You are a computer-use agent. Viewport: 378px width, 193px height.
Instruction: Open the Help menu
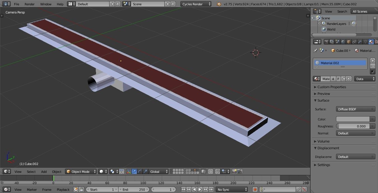pyautogui.click(x=60, y=4)
